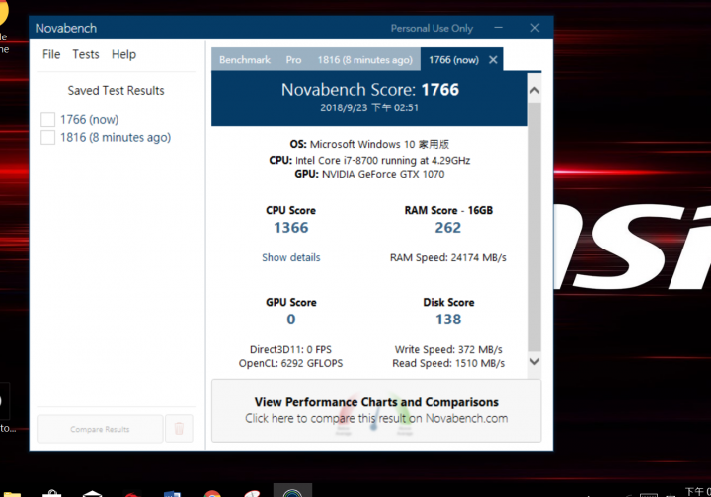Open the Help menu

(123, 54)
